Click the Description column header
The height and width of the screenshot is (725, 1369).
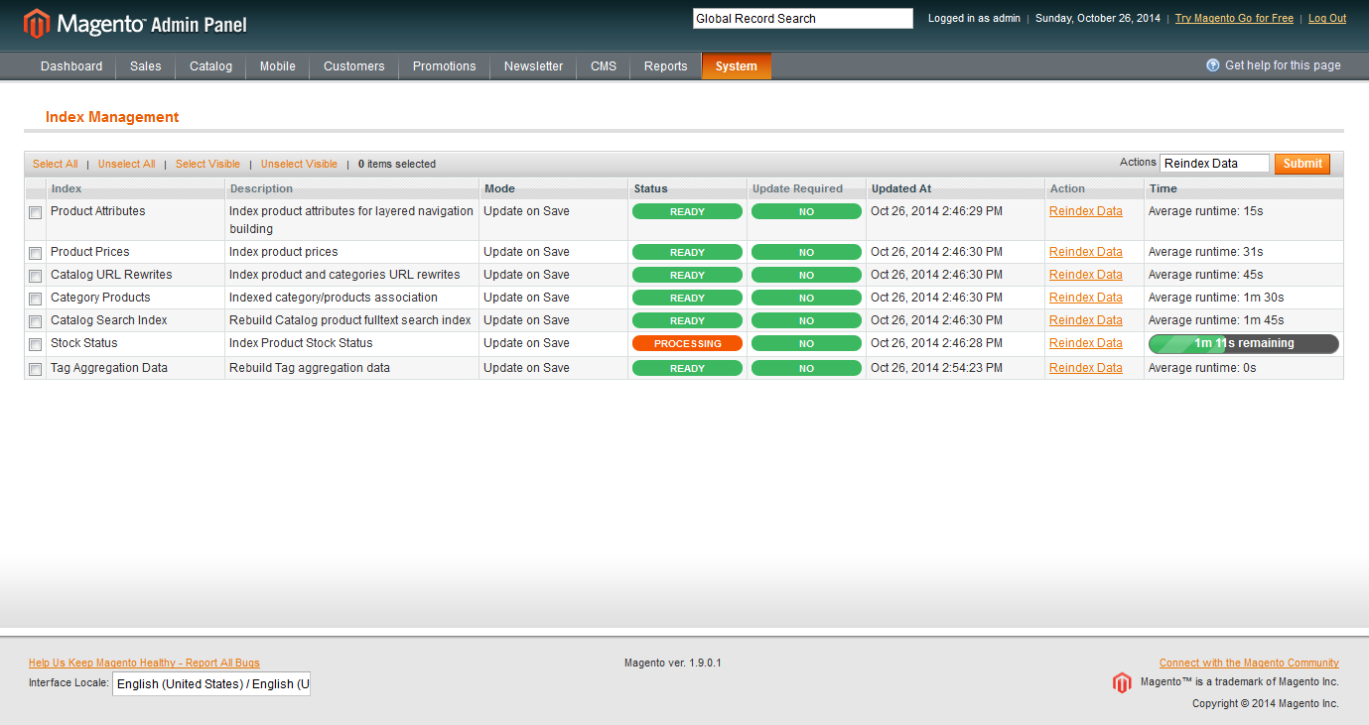(261, 188)
